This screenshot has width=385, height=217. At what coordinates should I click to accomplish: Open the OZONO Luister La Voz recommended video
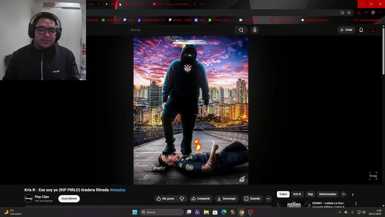pyautogui.click(x=328, y=205)
